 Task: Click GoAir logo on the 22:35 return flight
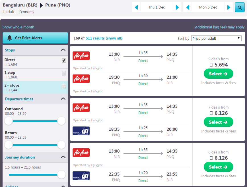(x=81, y=176)
